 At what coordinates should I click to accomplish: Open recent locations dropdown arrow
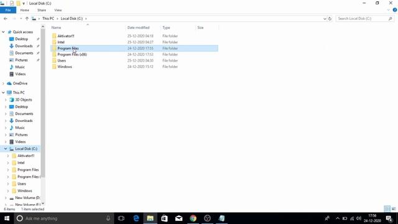coord(21,19)
